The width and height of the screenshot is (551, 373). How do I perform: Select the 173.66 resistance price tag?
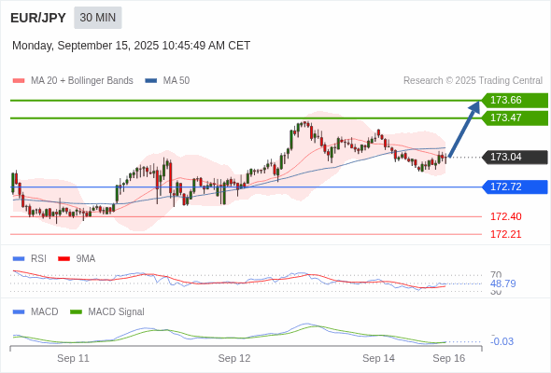tap(515, 101)
